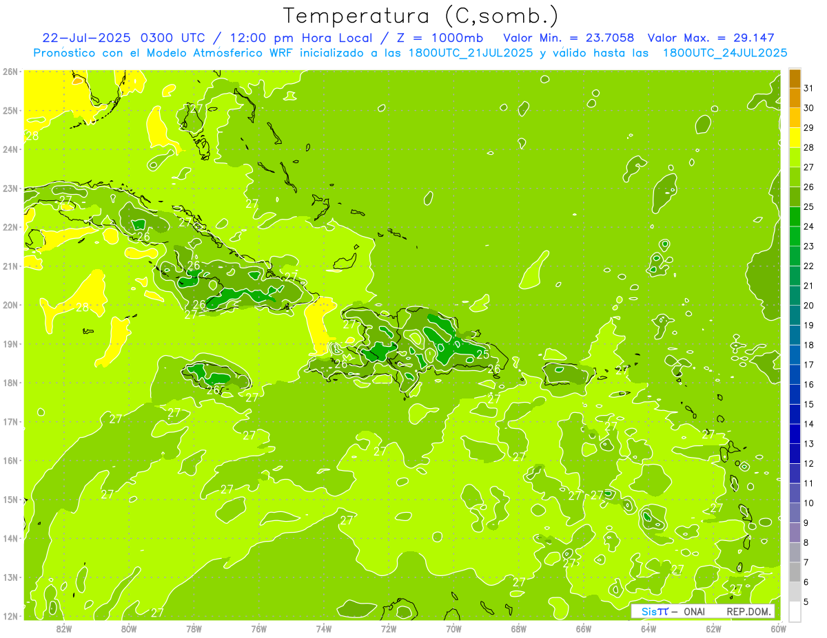Select the brown legend swatch above 31
Image resolution: width=827 pixels, height=638 pixels.
click(795, 78)
